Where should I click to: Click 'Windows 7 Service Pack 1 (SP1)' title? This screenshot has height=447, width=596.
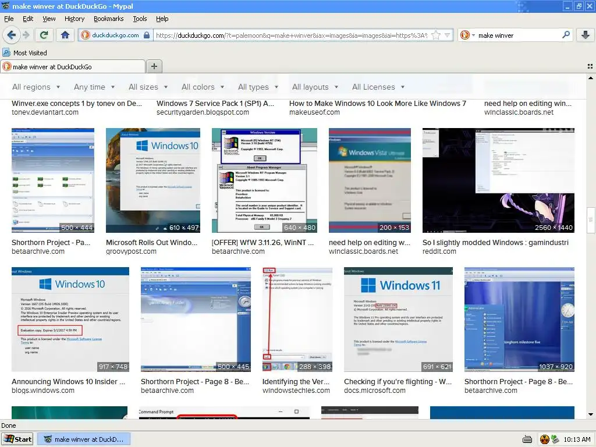pyautogui.click(x=215, y=104)
